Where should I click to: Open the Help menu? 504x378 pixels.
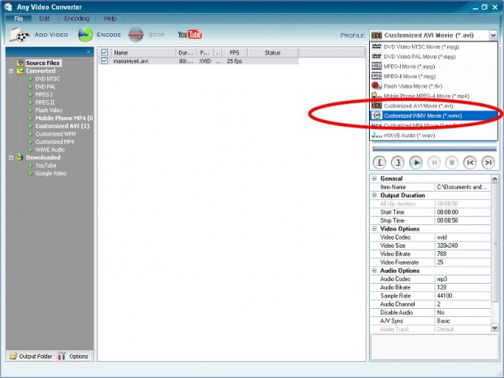click(110, 19)
